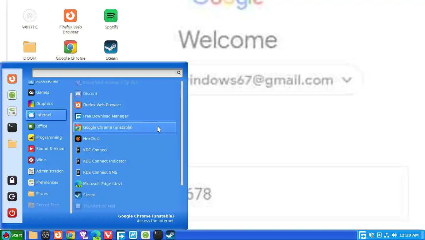Screen dimensions: 425x240
Task: Click the category list scrollbar
Action: click(71, 153)
